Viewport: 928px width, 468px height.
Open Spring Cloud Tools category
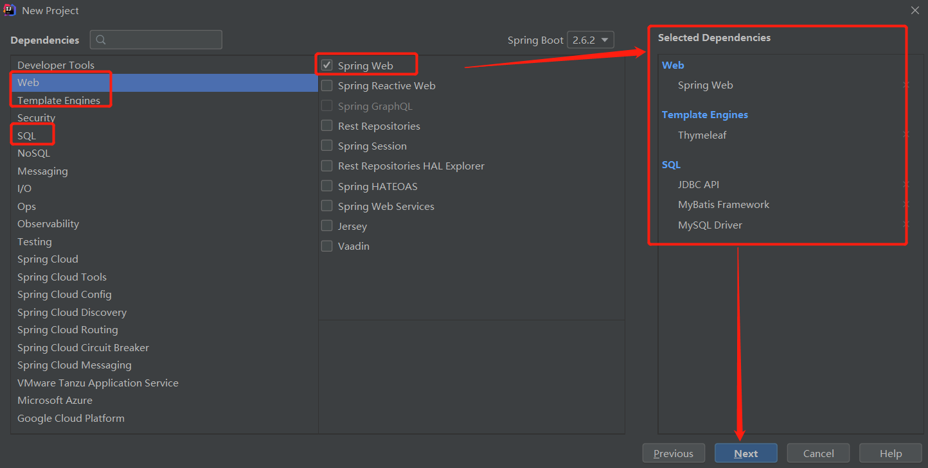click(x=165, y=277)
